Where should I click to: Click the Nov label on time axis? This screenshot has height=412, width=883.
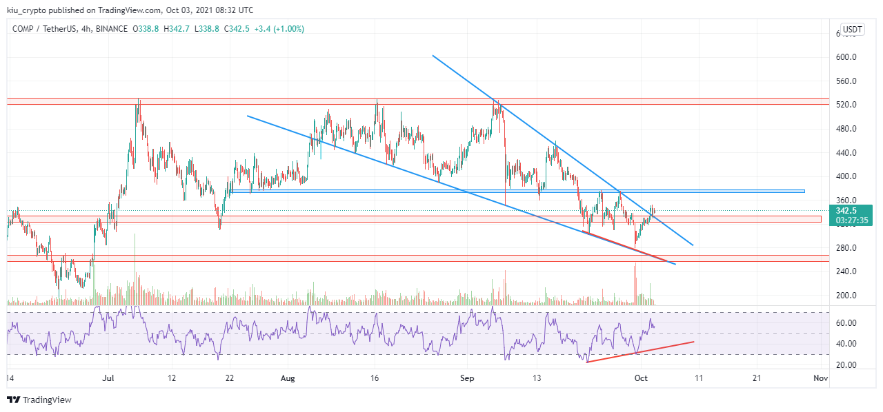pos(820,378)
